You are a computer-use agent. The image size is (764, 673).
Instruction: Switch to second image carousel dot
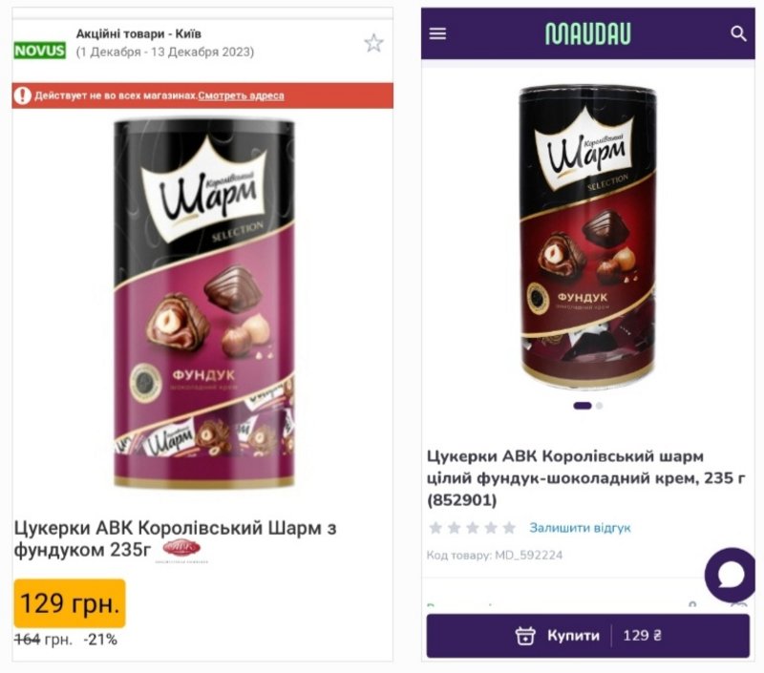click(600, 406)
